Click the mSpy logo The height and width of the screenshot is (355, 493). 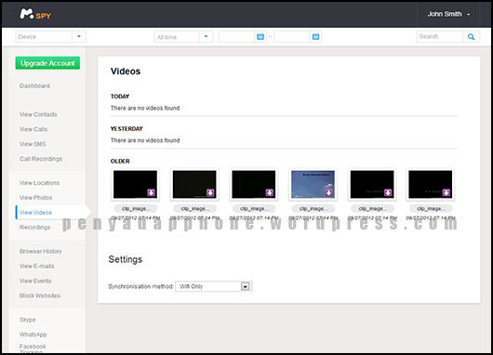click(x=35, y=14)
